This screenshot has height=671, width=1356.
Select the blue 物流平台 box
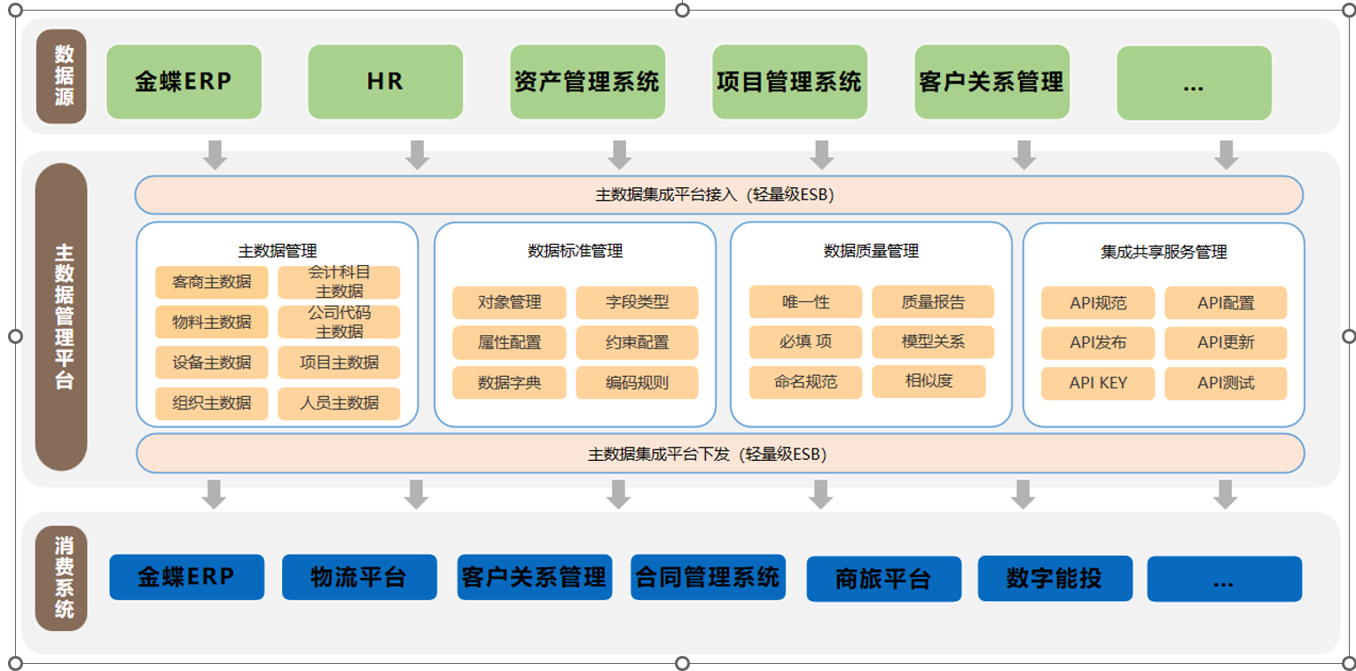click(359, 578)
